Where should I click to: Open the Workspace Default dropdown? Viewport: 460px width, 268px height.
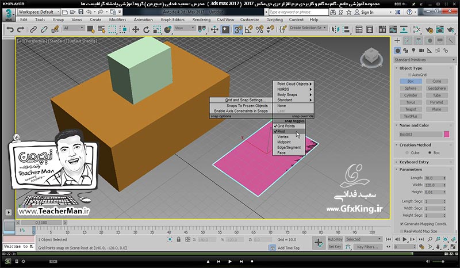click(39, 12)
